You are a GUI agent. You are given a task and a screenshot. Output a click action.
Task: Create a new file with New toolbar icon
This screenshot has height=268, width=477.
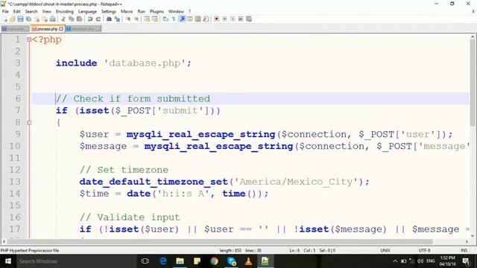(x=5, y=19)
